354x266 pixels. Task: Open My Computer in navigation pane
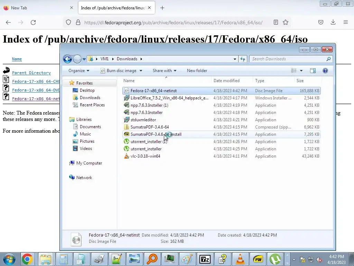click(89, 163)
